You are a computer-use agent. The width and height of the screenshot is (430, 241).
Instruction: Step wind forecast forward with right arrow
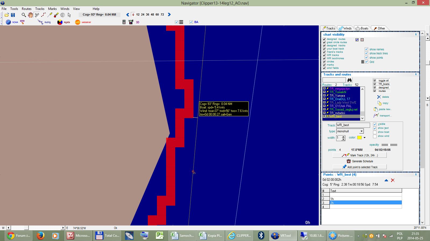point(169,14)
